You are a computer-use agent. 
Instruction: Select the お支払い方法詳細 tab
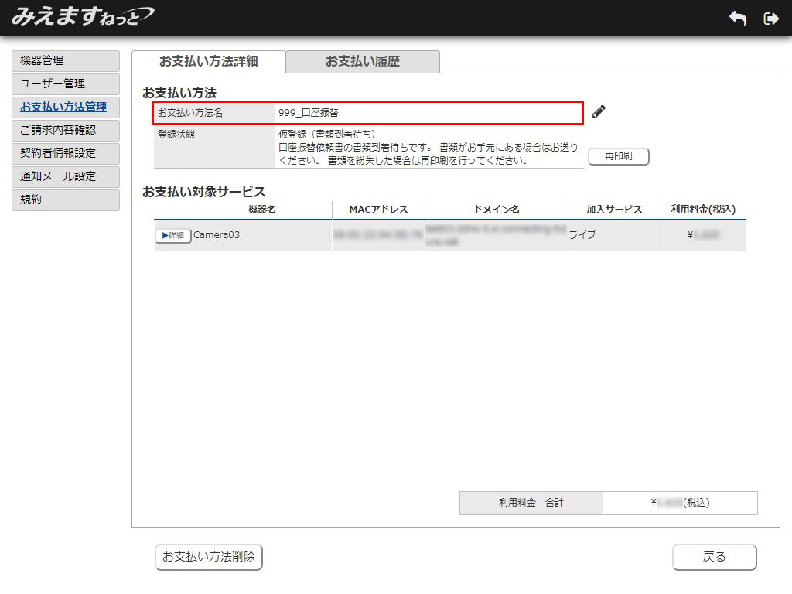(x=208, y=62)
